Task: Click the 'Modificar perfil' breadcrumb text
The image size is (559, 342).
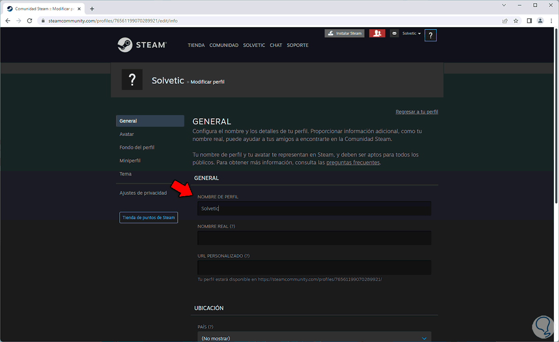Action: (x=208, y=82)
